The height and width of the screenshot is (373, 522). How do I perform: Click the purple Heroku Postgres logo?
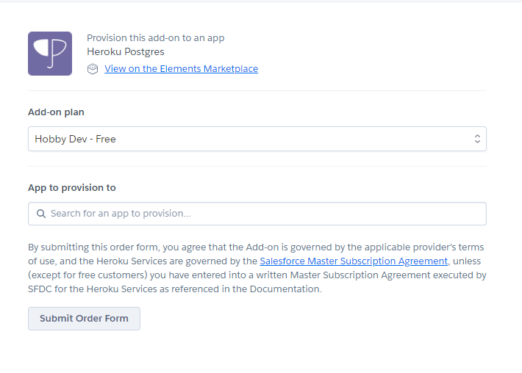50,54
